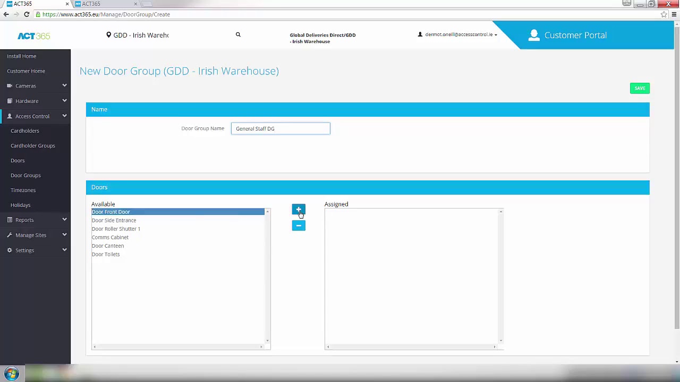This screenshot has height=382, width=680.
Task: Click the Global Deliveries Direct/GDD breadcrumb
Action: point(323,38)
